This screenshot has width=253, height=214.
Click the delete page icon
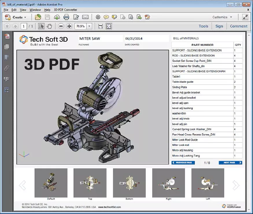tap(123, 17)
